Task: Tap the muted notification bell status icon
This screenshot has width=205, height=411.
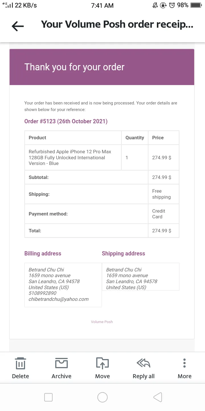Action: pyautogui.click(x=155, y=5)
